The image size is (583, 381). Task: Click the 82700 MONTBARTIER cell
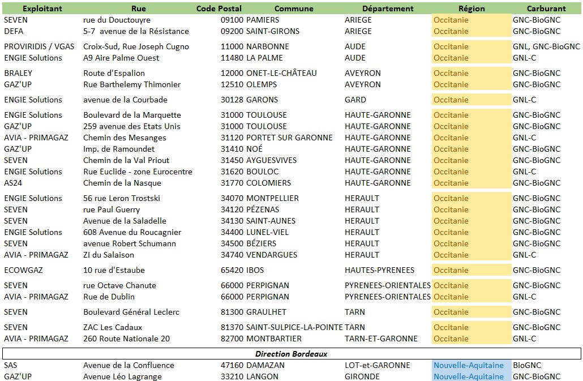tap(261, 339)
